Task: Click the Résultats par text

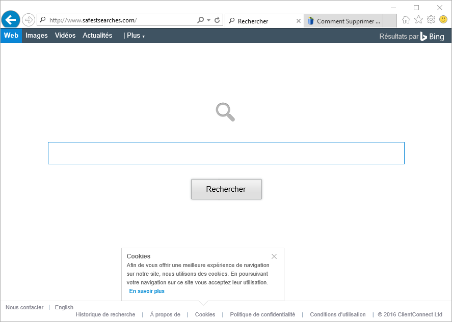Action: pyautogui.click(x=398, y=37)
